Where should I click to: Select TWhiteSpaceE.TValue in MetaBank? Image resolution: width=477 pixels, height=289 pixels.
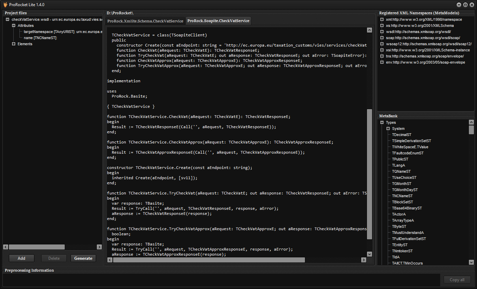pos(410,147)
